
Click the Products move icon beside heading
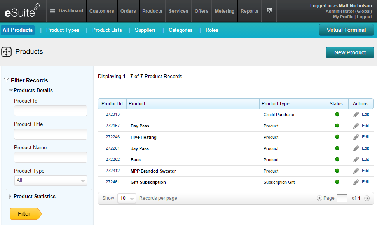pyautogui.click(x=7, y=52)
